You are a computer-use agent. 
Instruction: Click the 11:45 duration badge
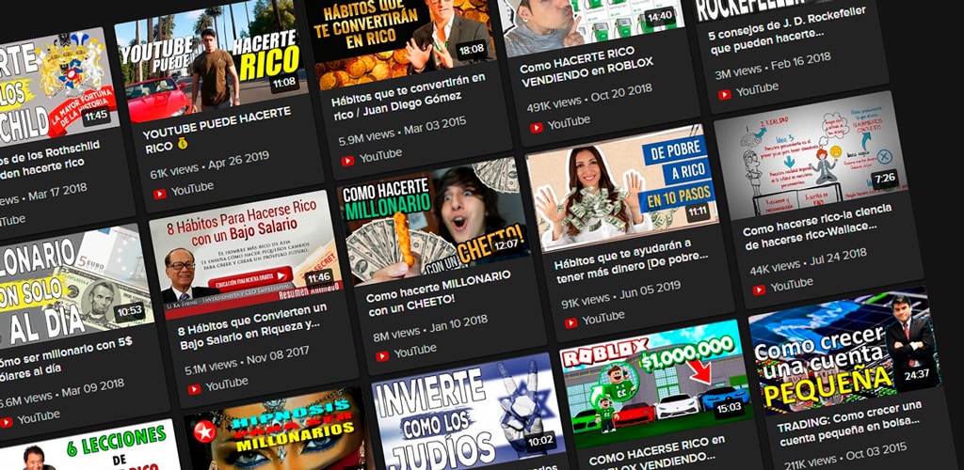(x=96, y=116)
